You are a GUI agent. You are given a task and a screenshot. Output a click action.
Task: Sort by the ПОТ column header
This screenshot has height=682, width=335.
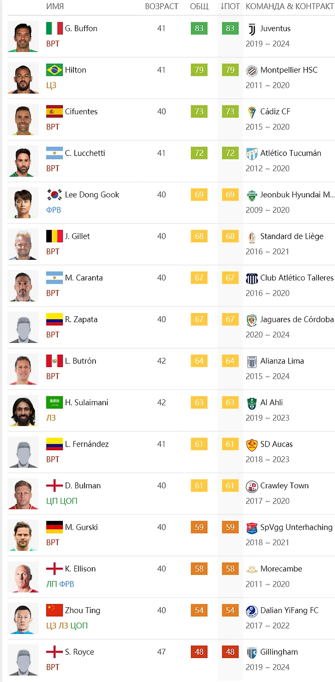[230, 6]
